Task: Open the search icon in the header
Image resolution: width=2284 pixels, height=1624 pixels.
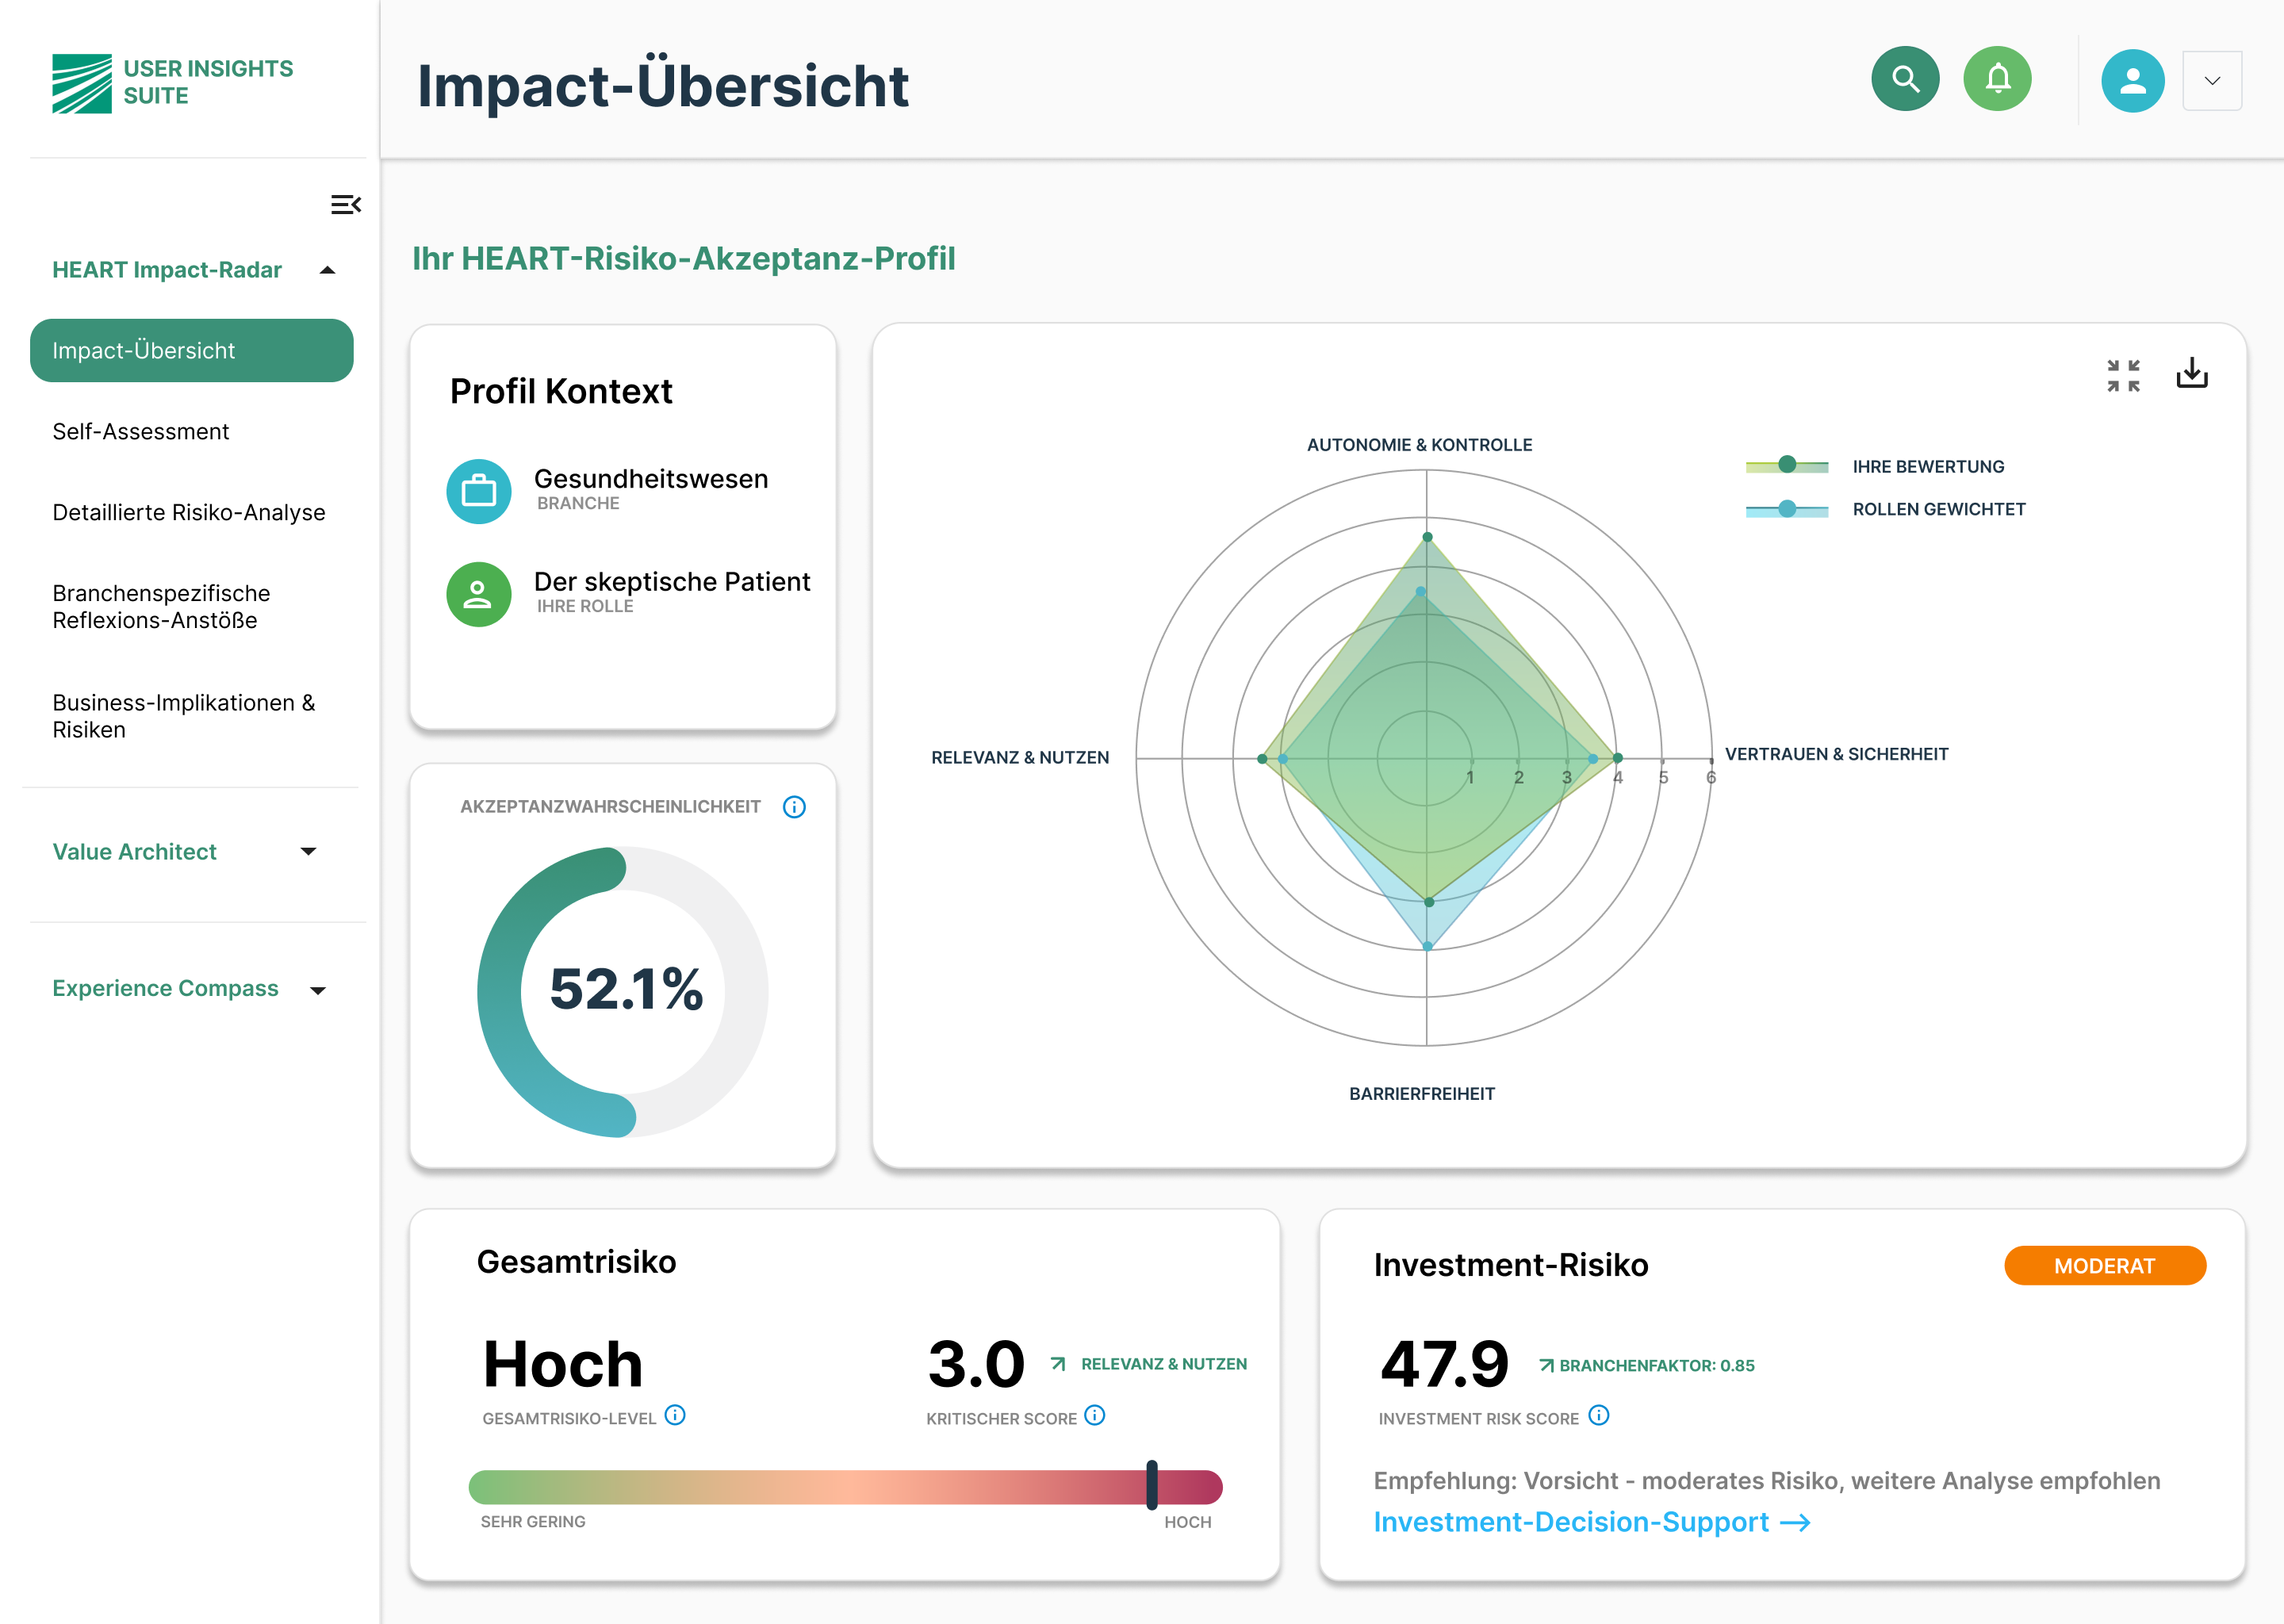Action: tap(1904, 79)
